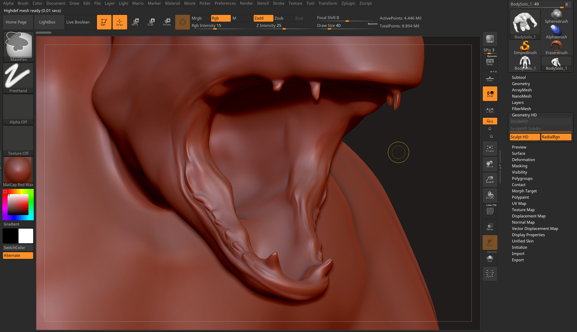Viewport: 577px width, 332px height.
Task: Open the MaskPen brush selector
Action: (18, 47)
